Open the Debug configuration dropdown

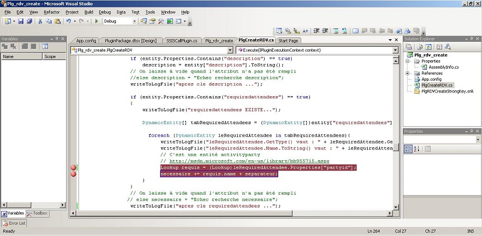click(135, 22)
